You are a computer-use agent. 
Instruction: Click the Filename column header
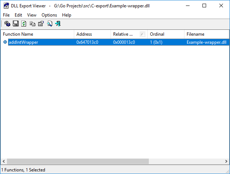tap(206, 34)
